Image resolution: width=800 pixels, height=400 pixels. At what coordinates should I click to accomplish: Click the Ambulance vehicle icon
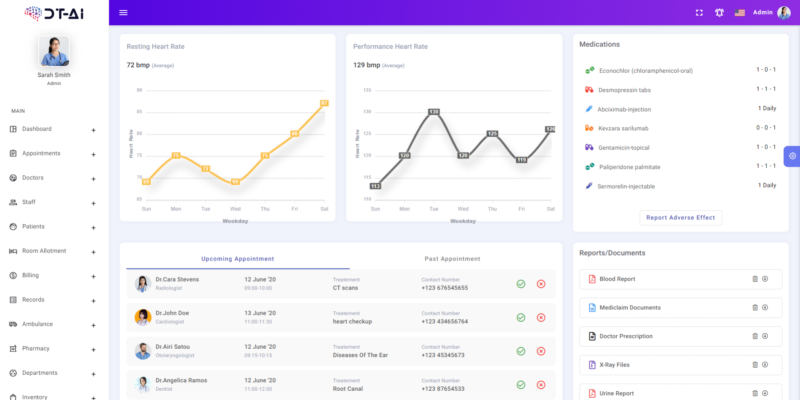tap(13, 324)
